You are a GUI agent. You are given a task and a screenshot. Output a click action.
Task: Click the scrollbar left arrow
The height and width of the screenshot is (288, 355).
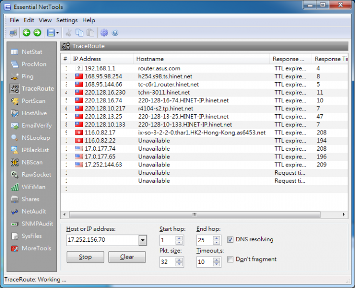[x=65, y=214]
